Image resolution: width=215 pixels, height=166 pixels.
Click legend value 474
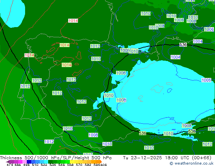pyautogui.click(x=10, y=165)
